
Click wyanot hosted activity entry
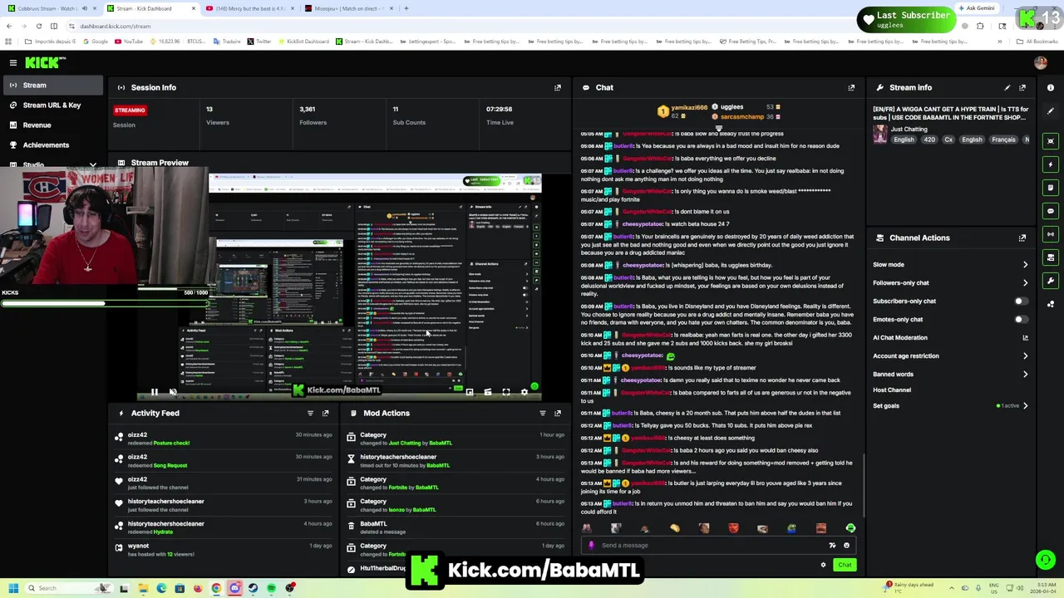[x=224, y=550]
